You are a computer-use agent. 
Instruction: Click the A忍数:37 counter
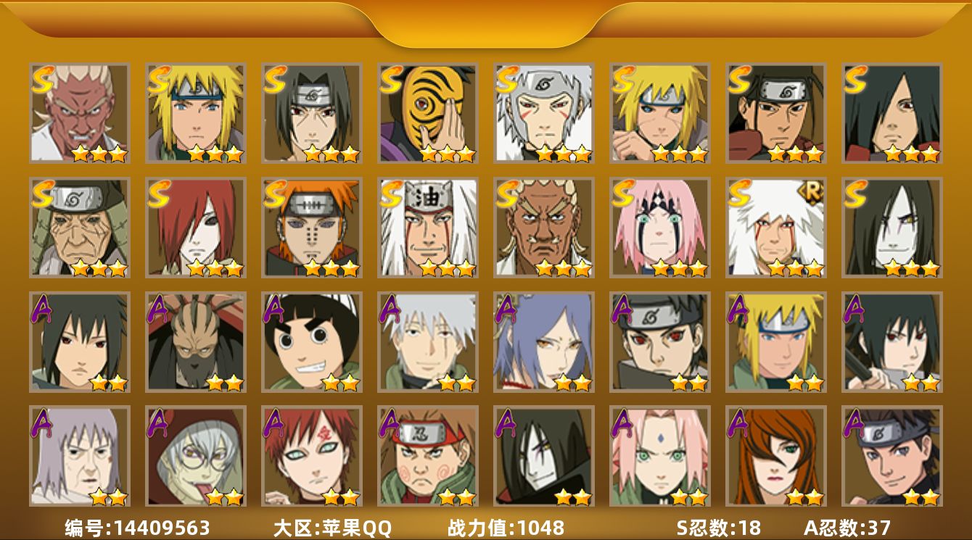(847, 528)
